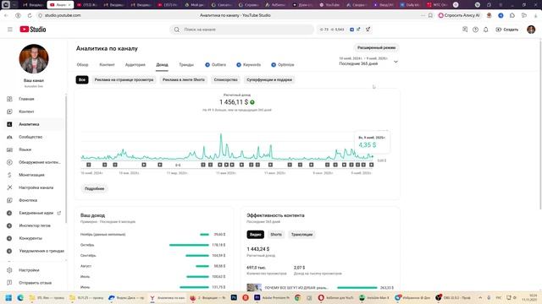
Task: Click the YouTube Studio logo
Action: (x=33, y=30)
